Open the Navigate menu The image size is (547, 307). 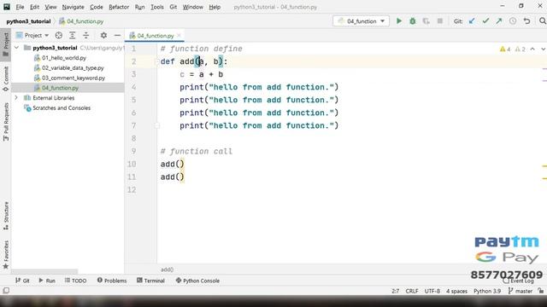point(73,7)
